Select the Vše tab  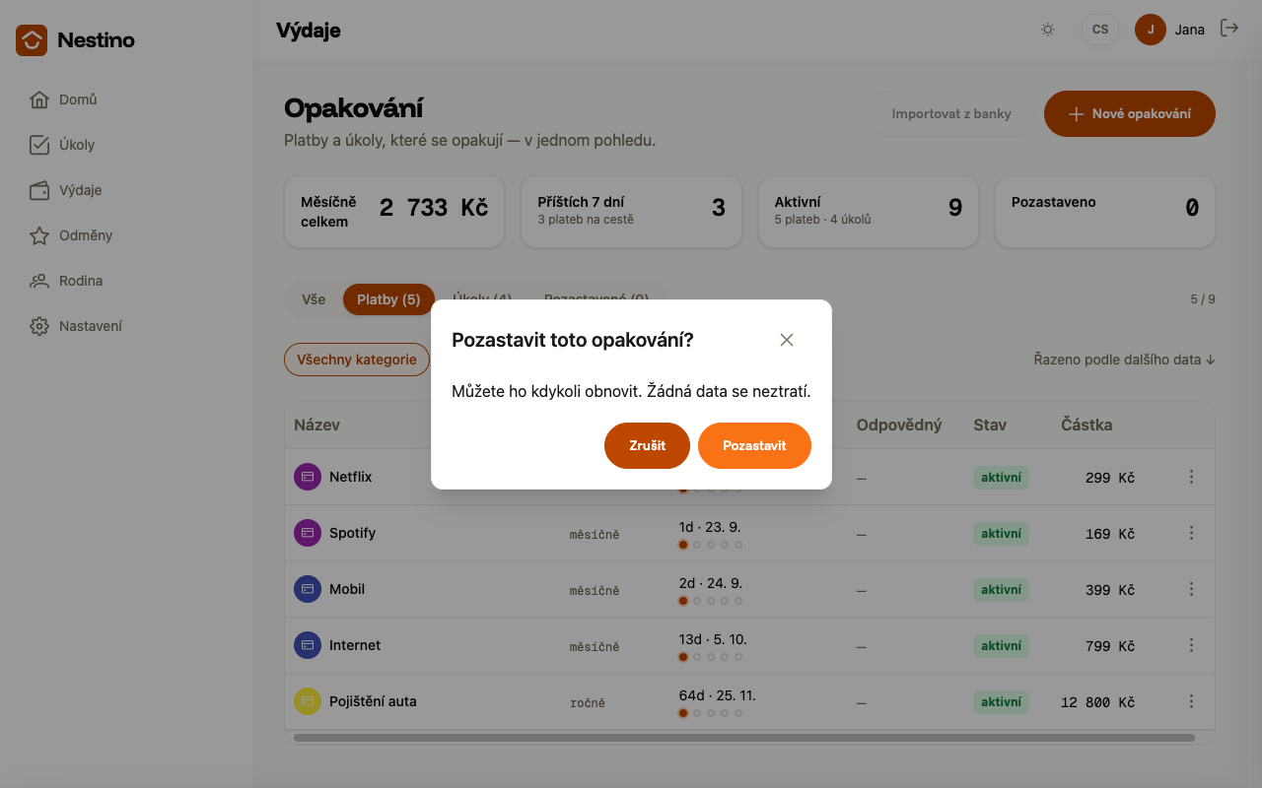click(x=314, y=299)
